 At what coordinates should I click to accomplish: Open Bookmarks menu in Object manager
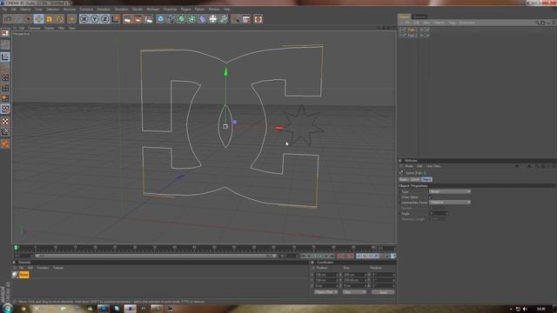(467, 23)
